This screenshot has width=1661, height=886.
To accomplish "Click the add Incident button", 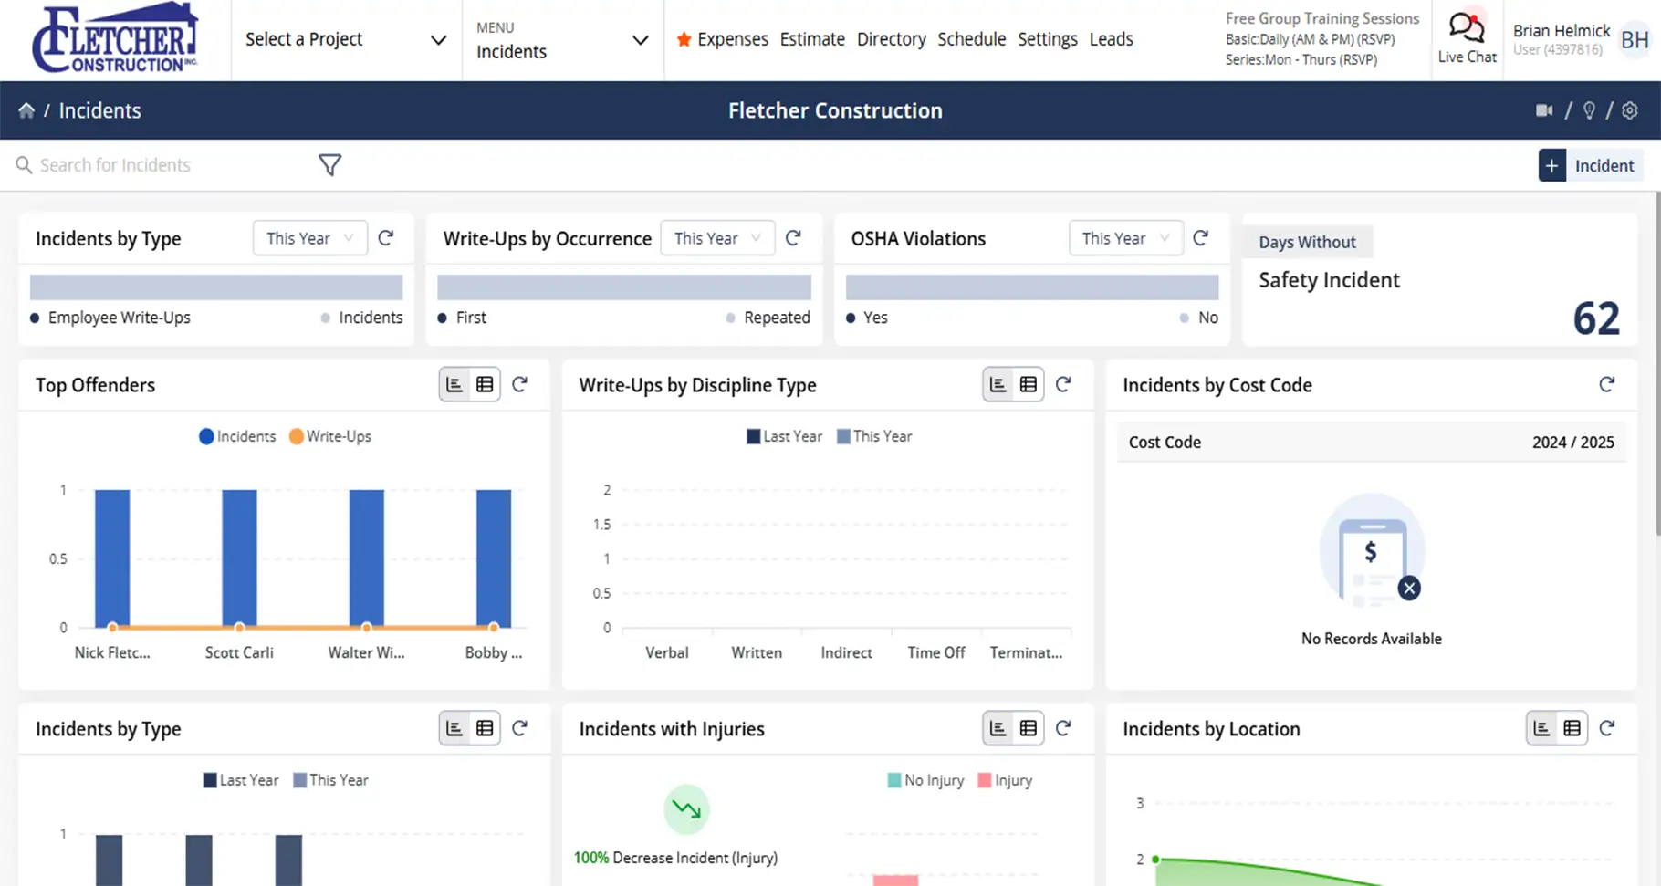I will (x=1591, y=165).
